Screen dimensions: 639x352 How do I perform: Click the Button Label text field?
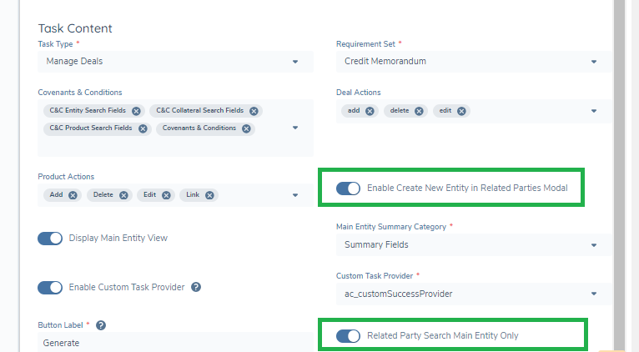(x=167, y=342)
